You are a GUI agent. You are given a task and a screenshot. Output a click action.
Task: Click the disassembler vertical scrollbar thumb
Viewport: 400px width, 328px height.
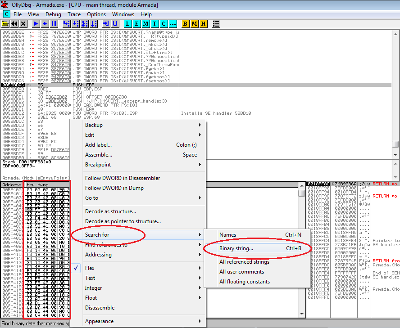pyautogui.click(x=395, y=144)
